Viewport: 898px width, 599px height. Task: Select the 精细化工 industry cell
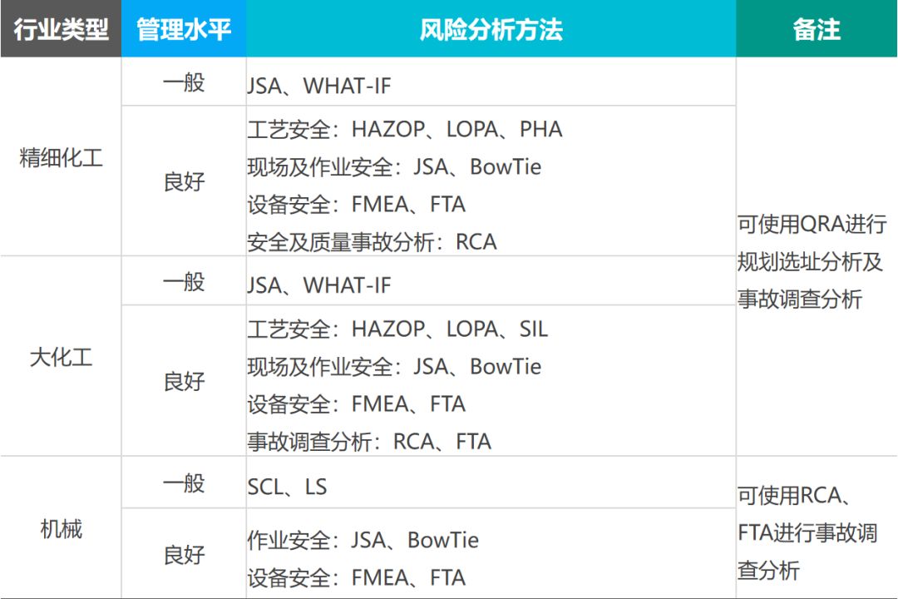61,158
